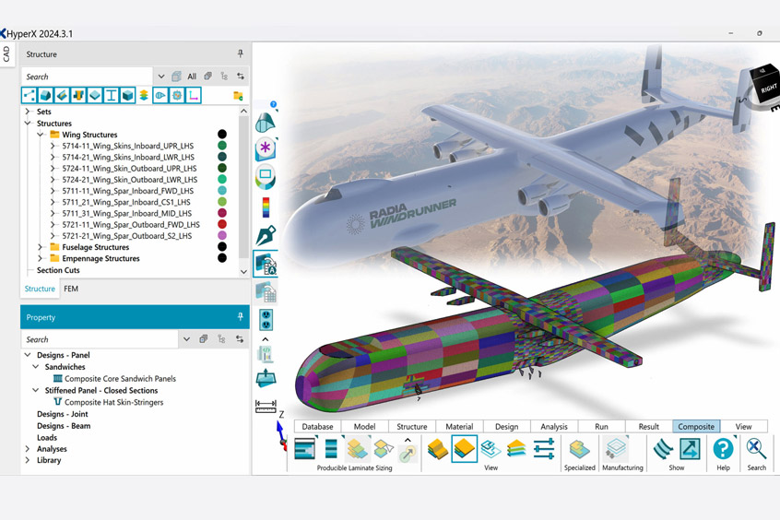Pin the Property panel
The height and width of the screenshot is (520, 780).
tap(241, 317)
